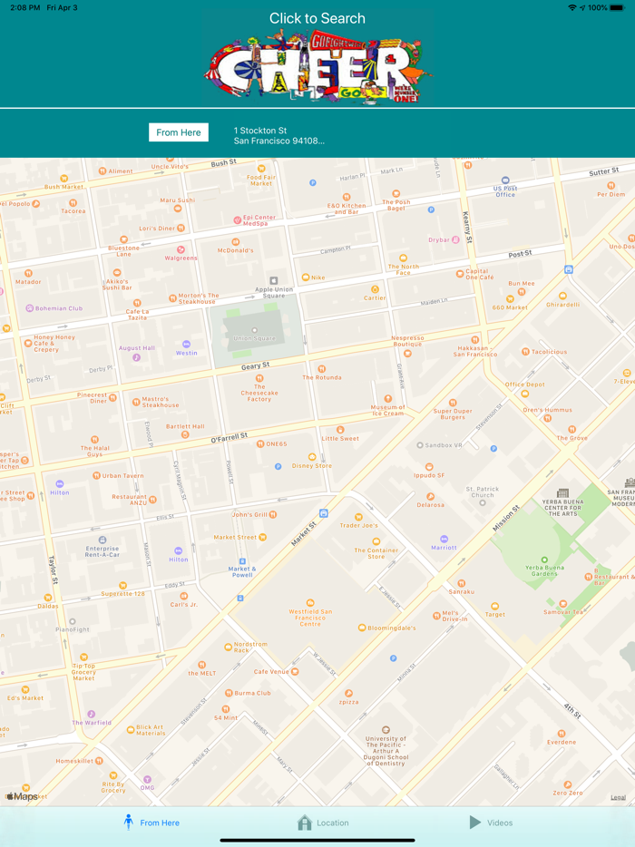Tap the Click to Search heading

[x=317, y=18]
